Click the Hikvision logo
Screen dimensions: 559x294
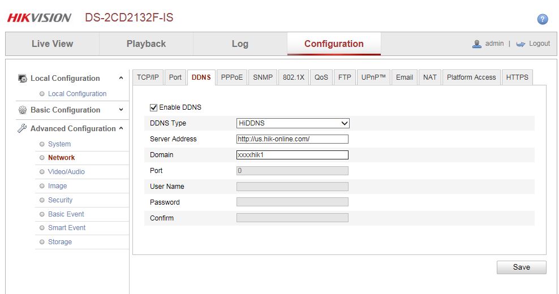pyautogui.click(x=39, y=18)
